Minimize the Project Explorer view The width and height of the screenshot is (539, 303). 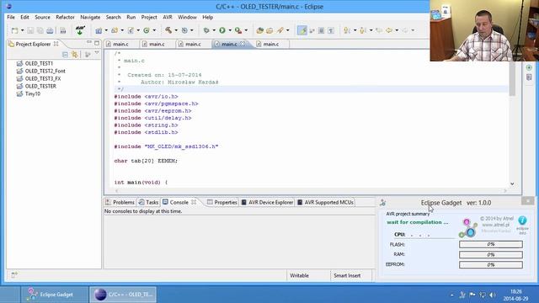pyautogui.click(x=89, y=43)
